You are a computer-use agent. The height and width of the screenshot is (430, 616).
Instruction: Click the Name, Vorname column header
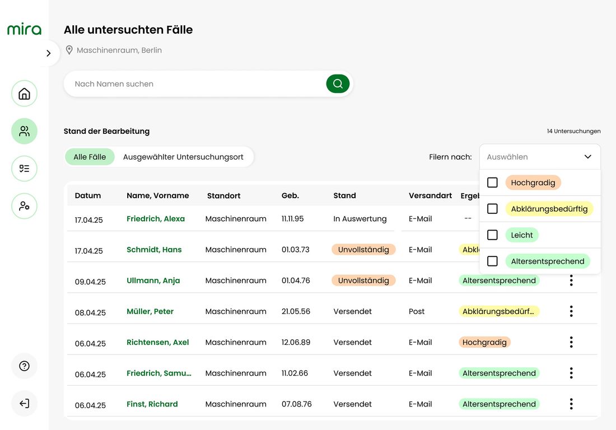click(x=157, y=195)
